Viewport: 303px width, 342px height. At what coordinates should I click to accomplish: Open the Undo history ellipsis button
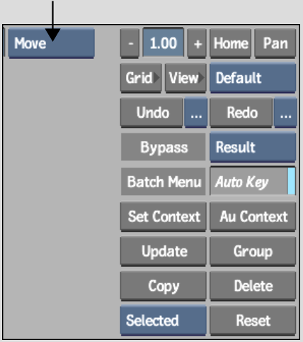click(x=196, y=113)
